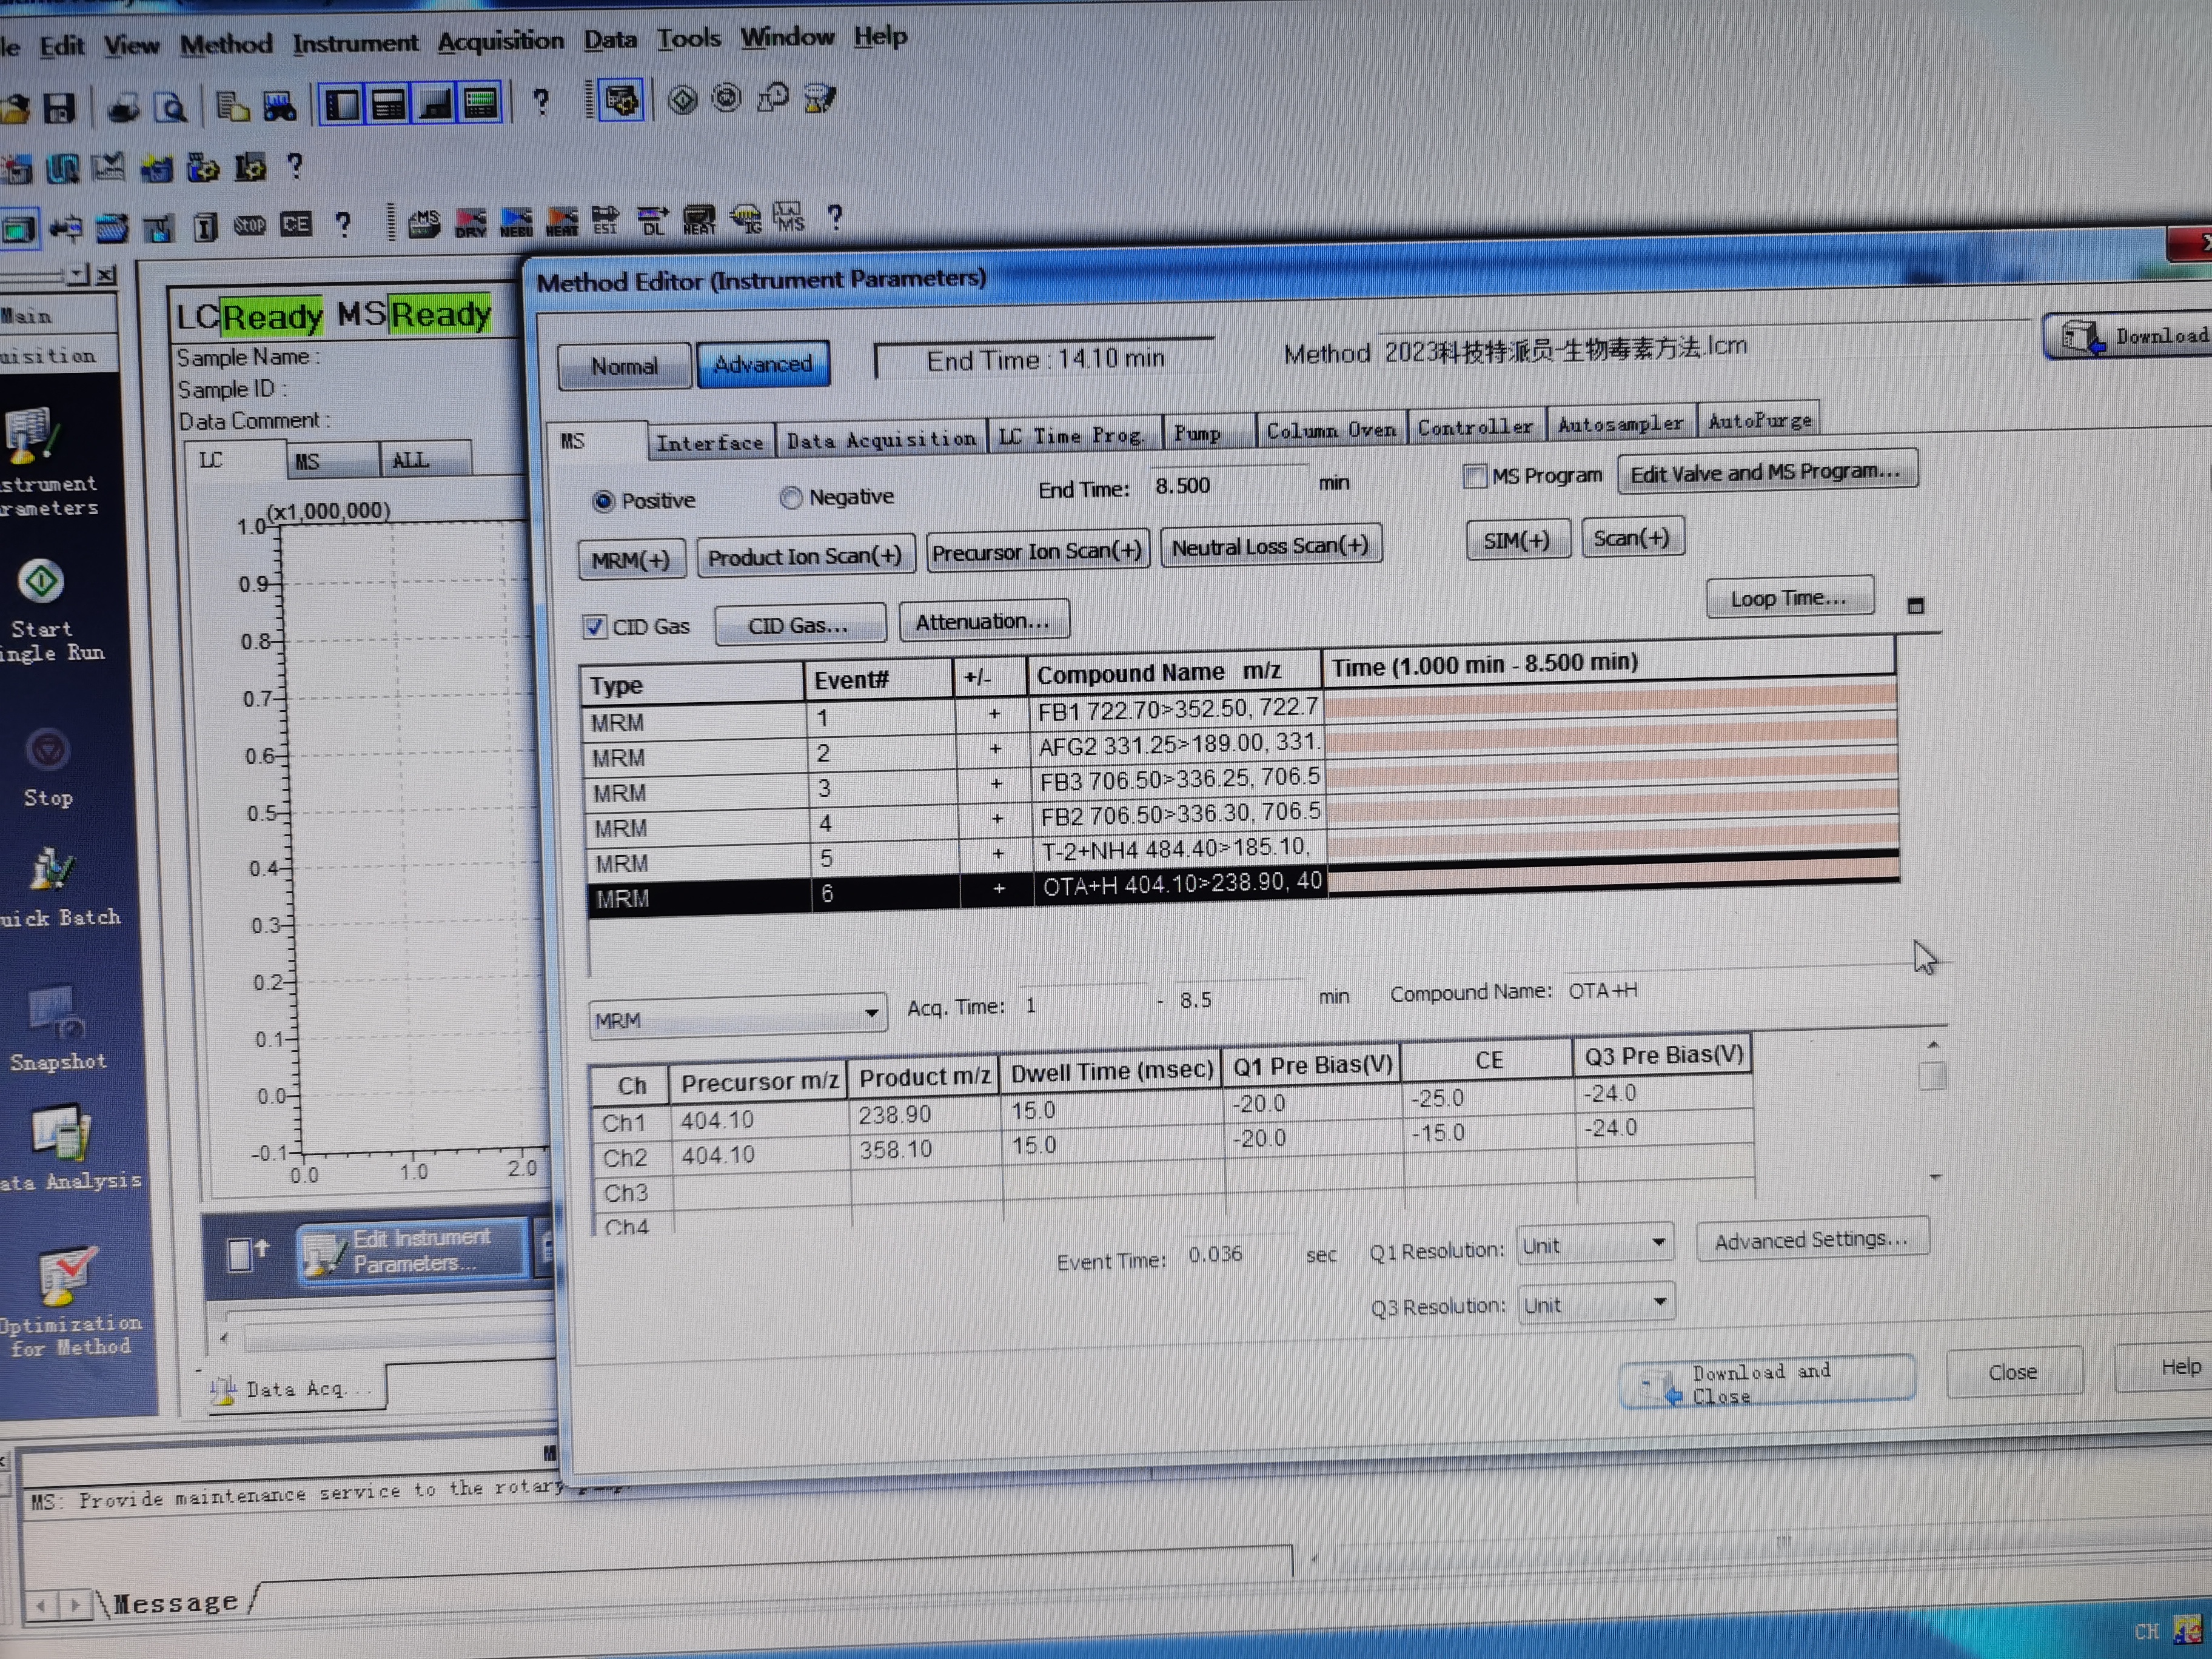
Task: Toggle the orange HEAT gas toolbar icon
Action: (562, 221)
